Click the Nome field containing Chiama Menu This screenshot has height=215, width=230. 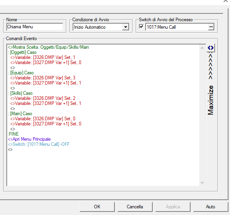point(35,27)
